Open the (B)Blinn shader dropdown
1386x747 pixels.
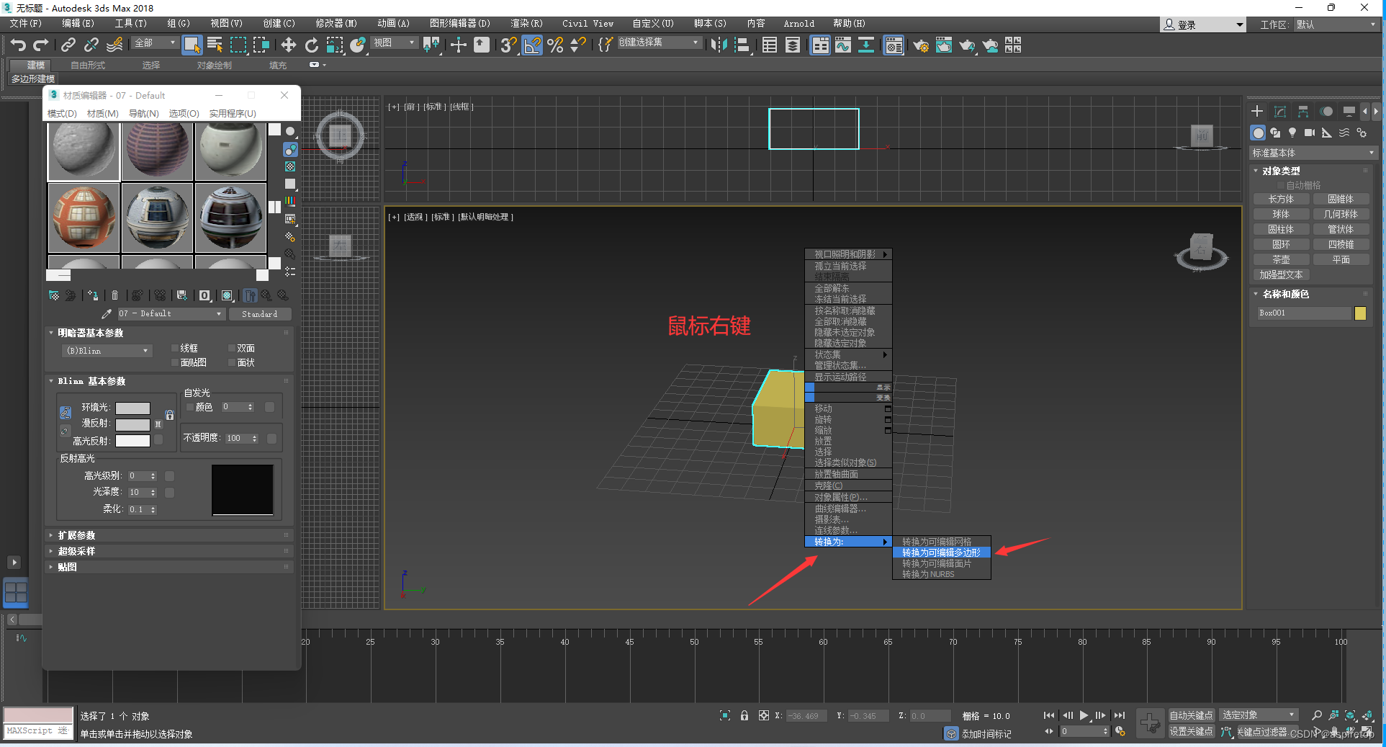click(x=107, y=350)
